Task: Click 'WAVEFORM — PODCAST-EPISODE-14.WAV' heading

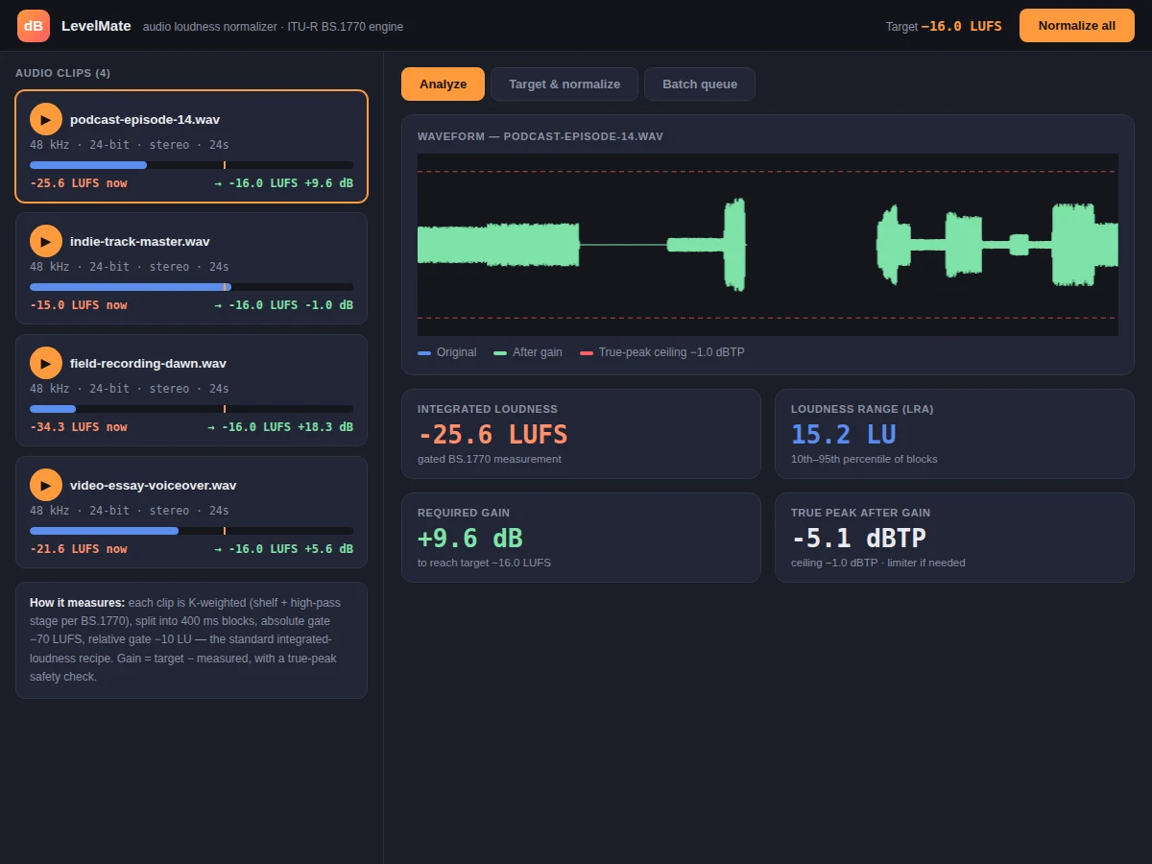Action: (x=540, y=136)
